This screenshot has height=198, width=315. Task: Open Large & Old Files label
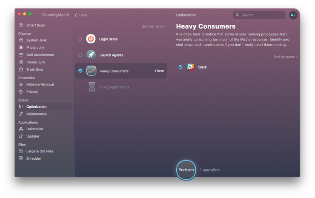[x=40, y=151]
